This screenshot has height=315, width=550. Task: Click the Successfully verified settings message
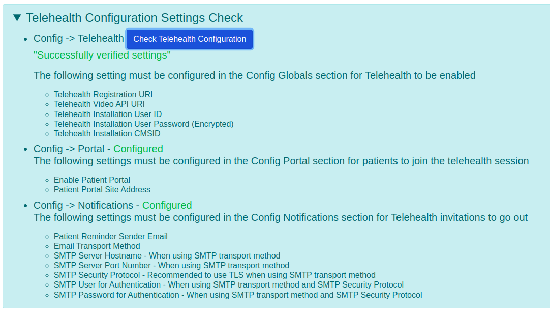tap(102, 55)
